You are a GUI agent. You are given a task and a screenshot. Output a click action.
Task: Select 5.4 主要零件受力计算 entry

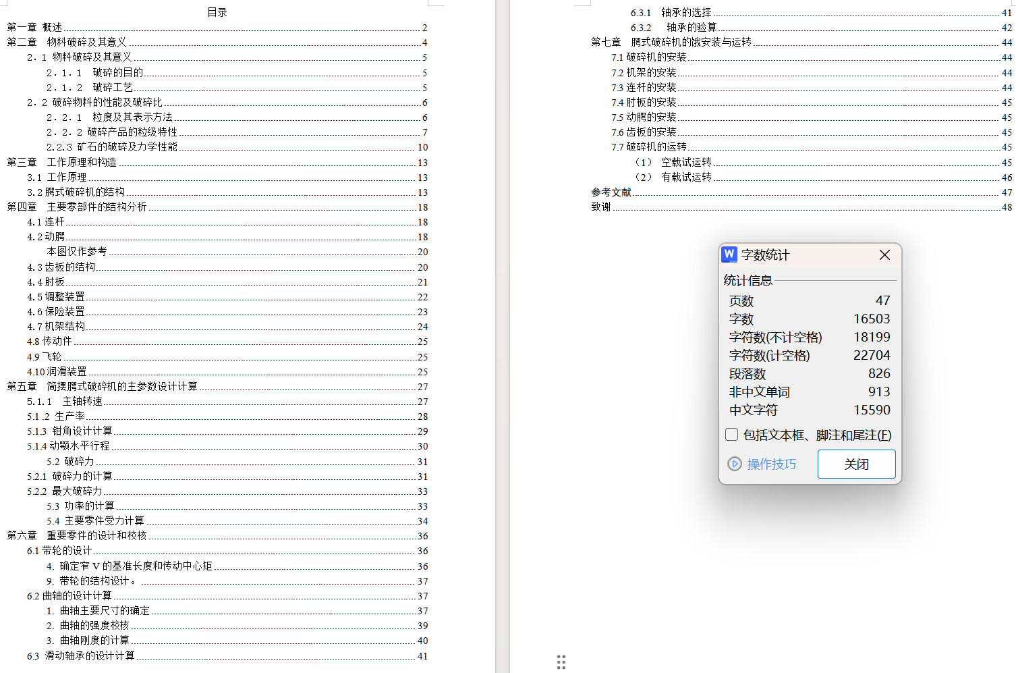point(237,520)
